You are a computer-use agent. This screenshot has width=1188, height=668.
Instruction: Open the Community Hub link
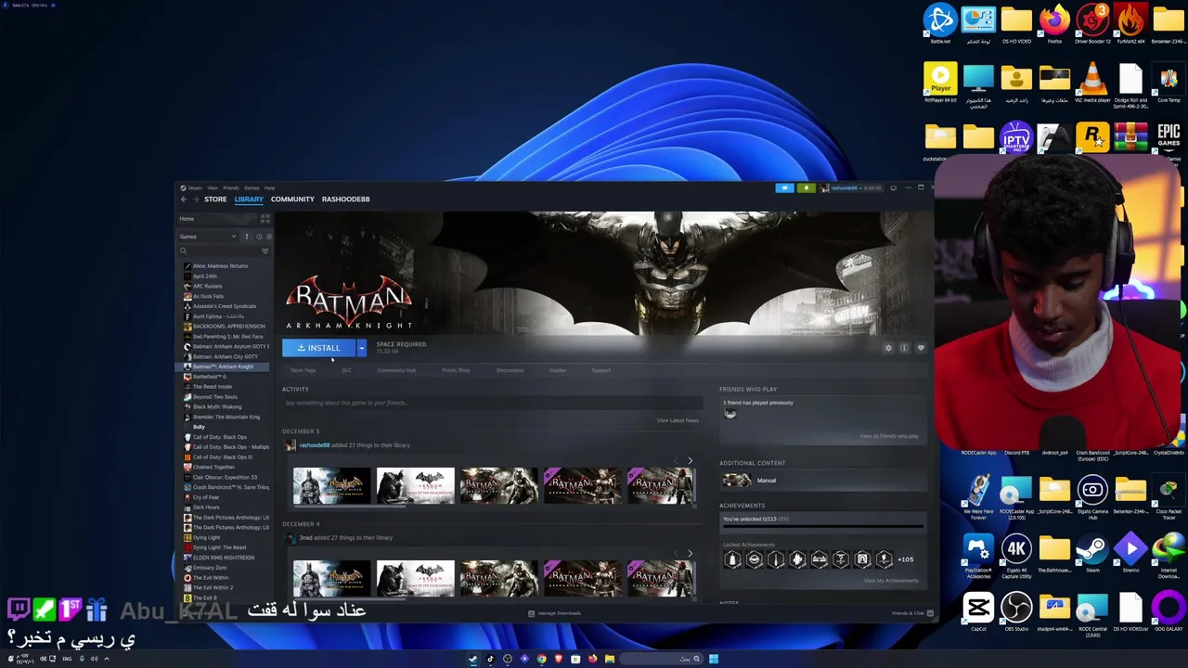coord(396,370)
